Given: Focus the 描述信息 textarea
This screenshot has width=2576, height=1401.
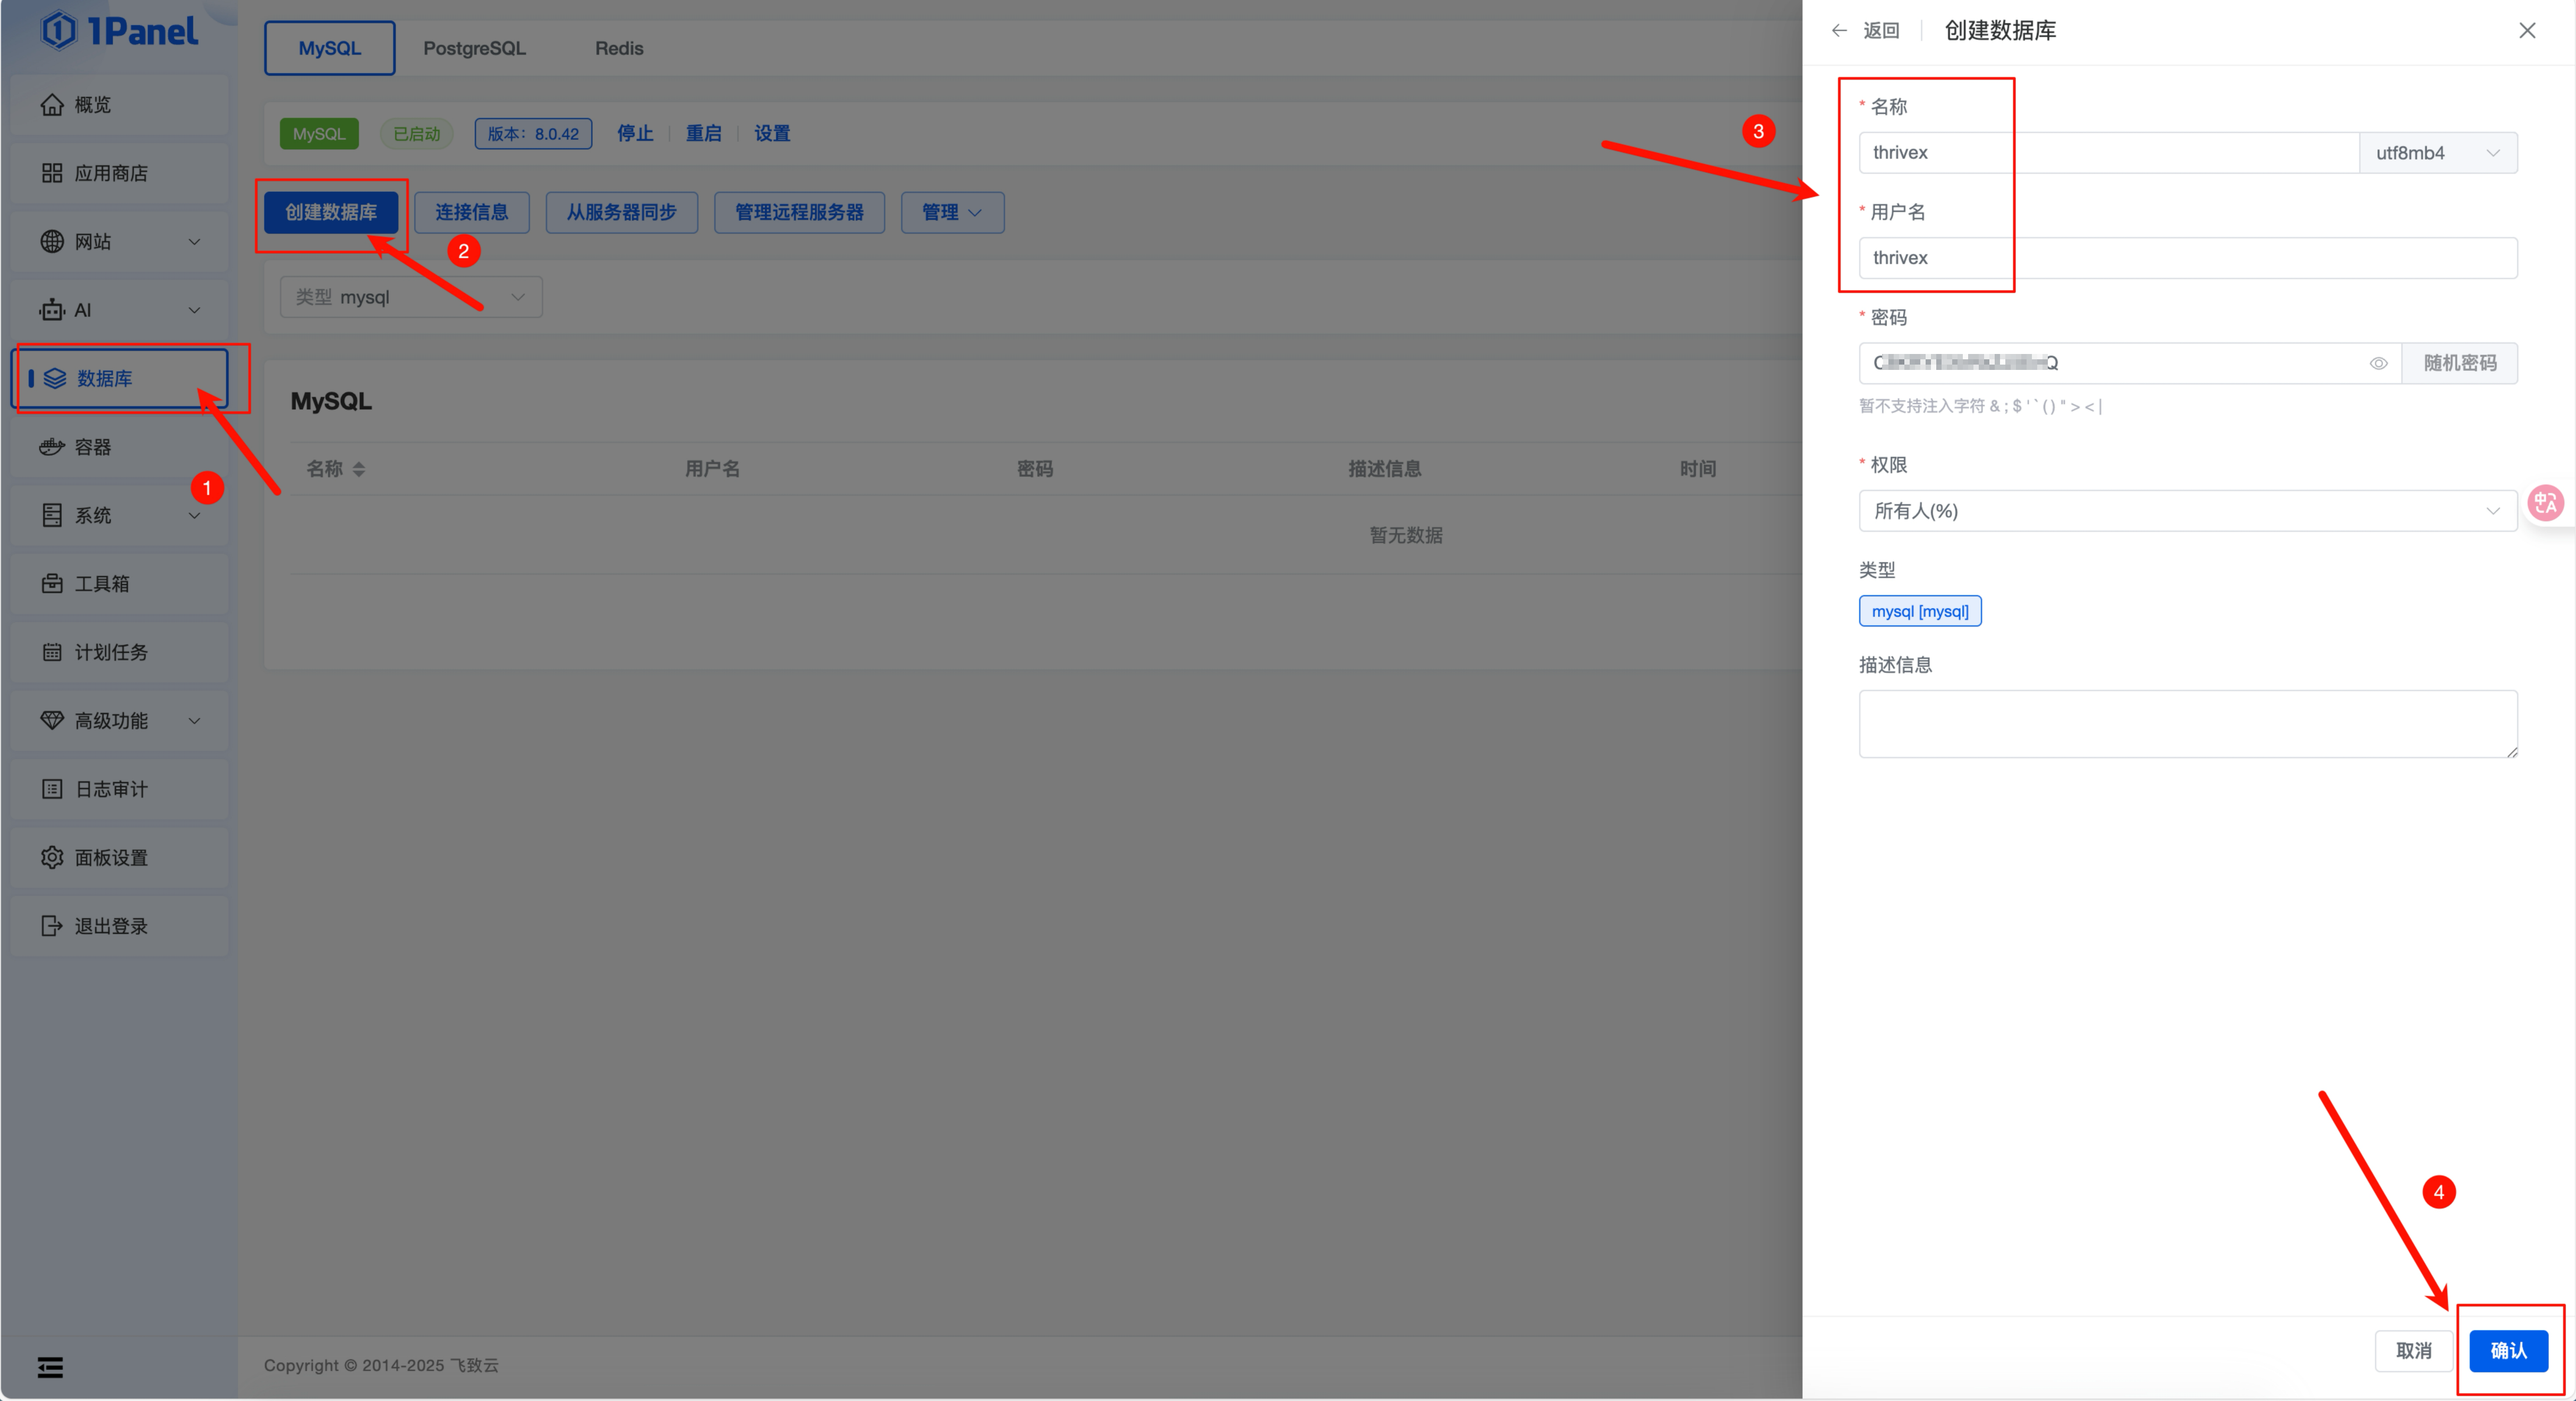Looking at the screenshot, I should [x=2188, y=724].
